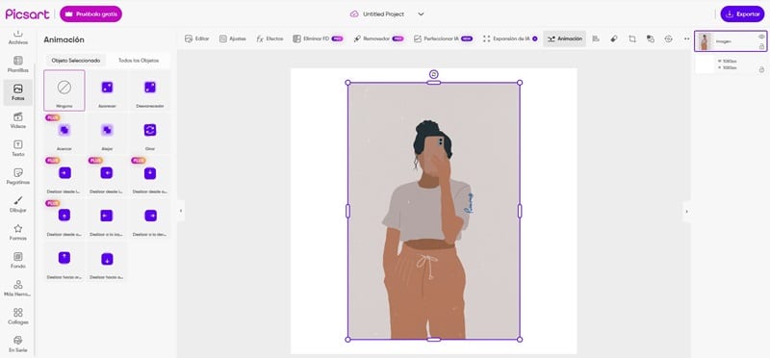Apply the Acercar PLUS animation
This screenshot has width=770, height=358.
[64, 133]
